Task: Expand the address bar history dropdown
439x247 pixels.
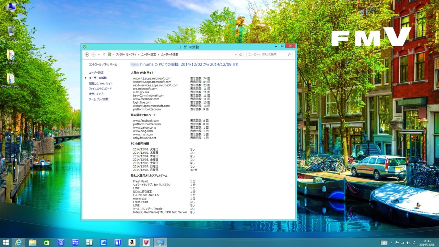Action: click(x=236, y=55)
